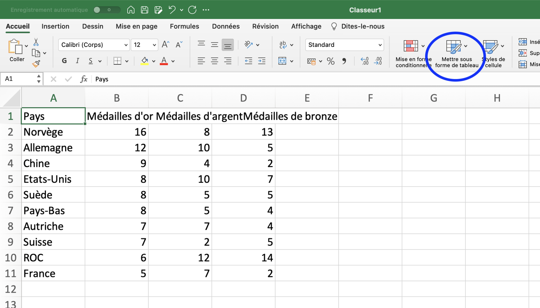Click the Insérer cells icon
Screen dimensions: 540x308
tap(523, 42)
